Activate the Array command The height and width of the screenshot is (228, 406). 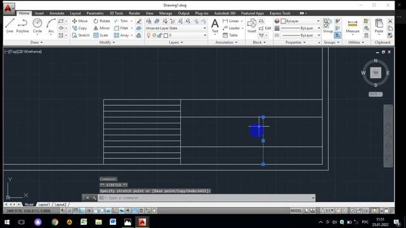point(121,35)
